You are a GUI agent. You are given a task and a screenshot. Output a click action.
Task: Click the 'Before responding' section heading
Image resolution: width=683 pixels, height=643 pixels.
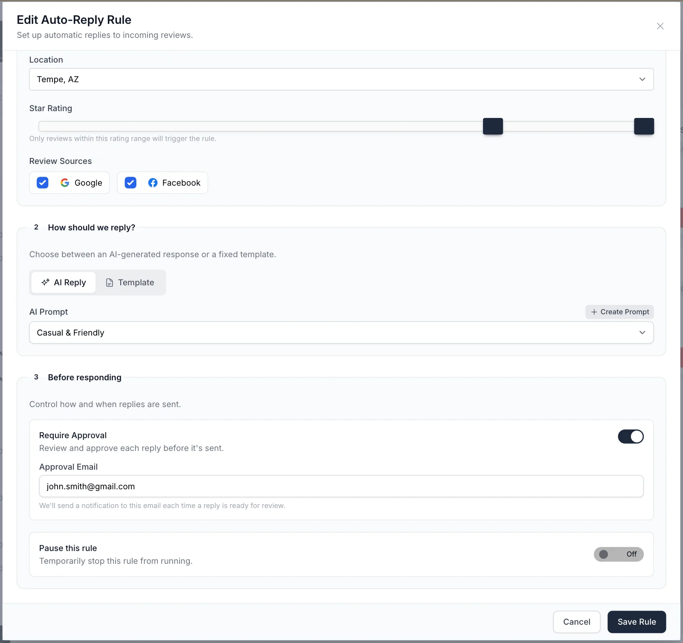point(84,377)
